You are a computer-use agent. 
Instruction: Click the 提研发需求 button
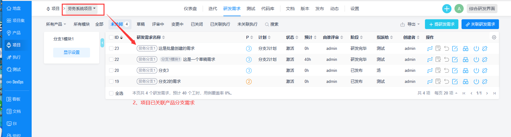pyautogui.click(x=442, y=24)
